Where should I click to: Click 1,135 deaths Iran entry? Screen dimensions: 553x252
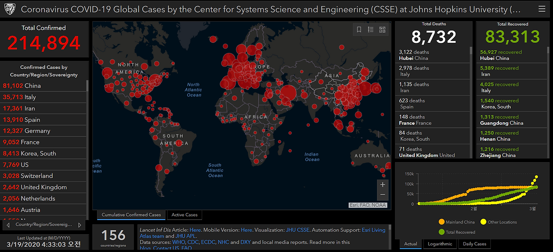(432, 87)
